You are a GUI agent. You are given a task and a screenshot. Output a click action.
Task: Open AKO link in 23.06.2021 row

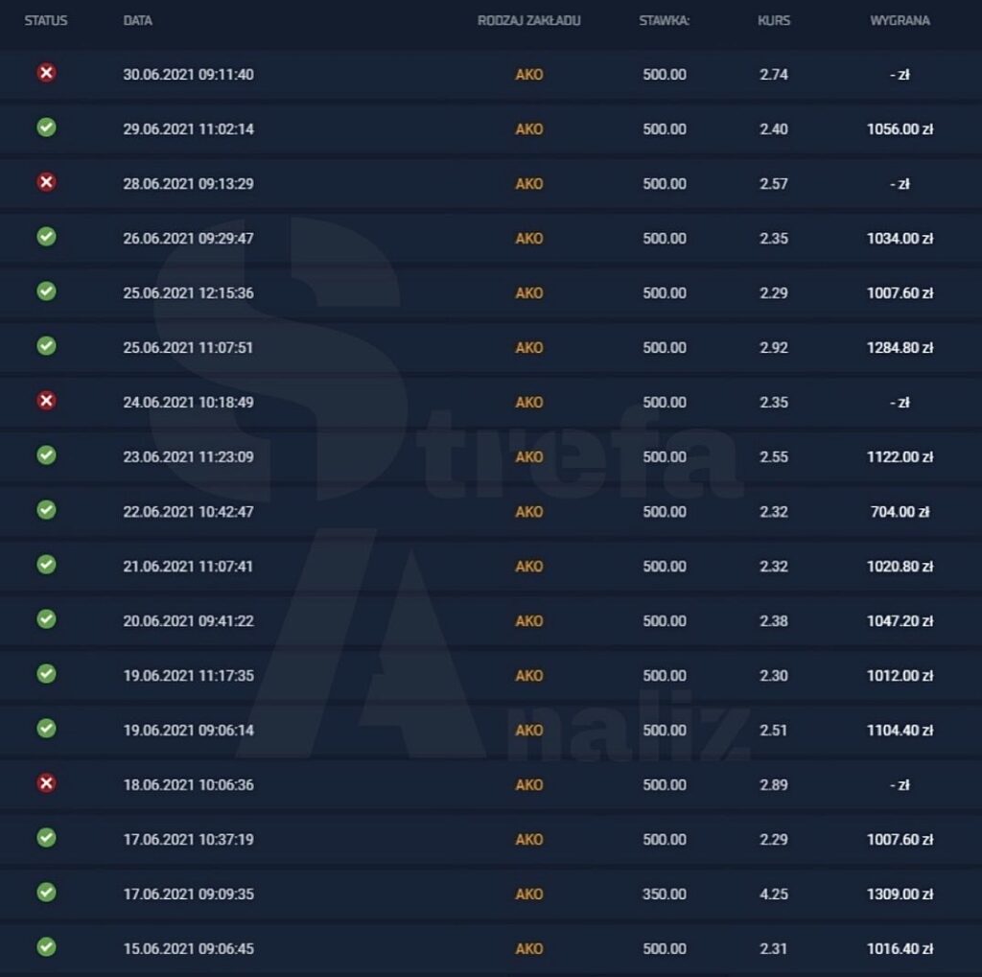[x=529, y=457]
